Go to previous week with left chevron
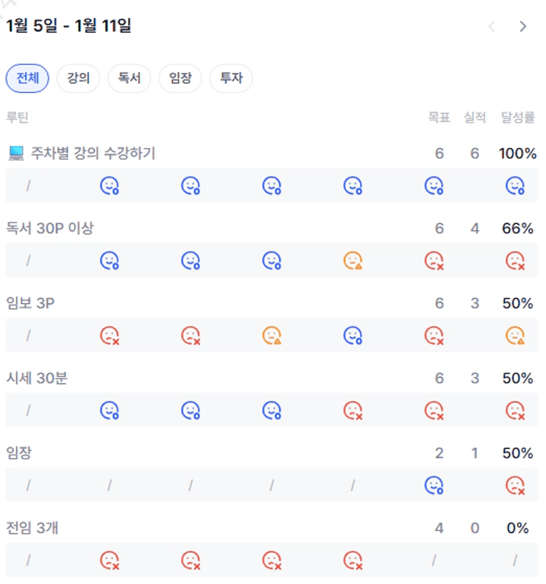546x584 pixels. pyautogui.click(x=491, y=26)
